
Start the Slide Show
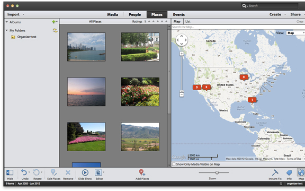pyautogui.click(x=85, y=172)
